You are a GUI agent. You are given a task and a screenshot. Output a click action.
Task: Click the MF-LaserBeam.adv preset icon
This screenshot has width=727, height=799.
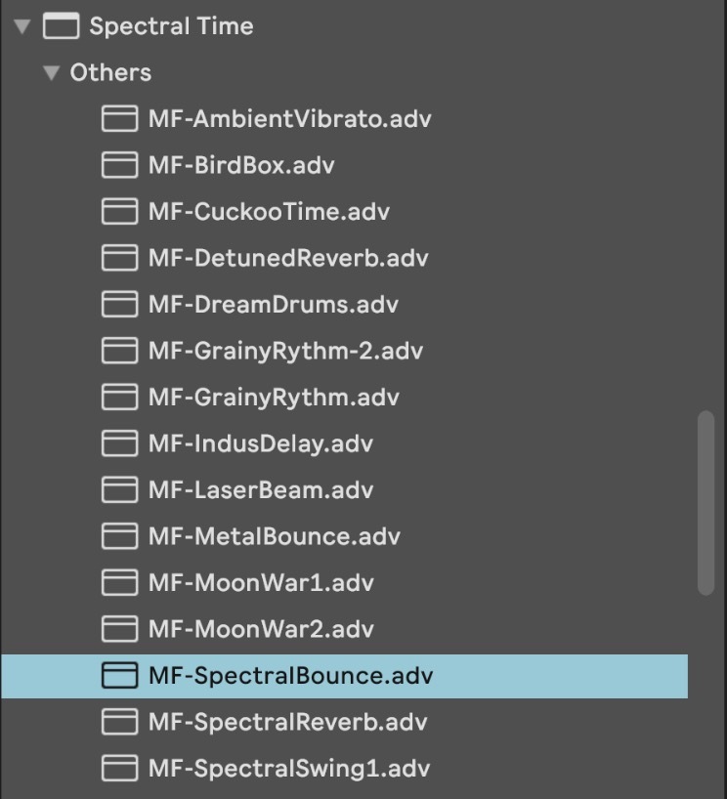119,490
